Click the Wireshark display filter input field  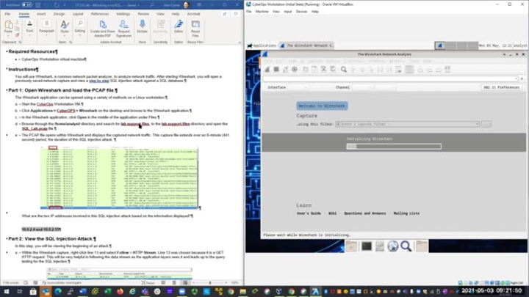390,78
